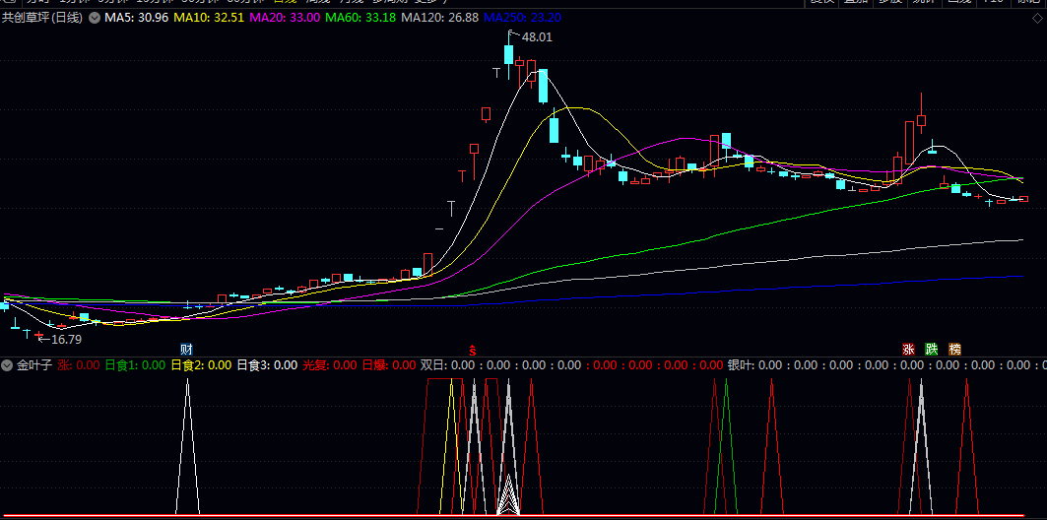The width and height of the screenshot is (1047, 520).
Task: Click the green 跌 marker icon
Action: click(x=932, y=350)
